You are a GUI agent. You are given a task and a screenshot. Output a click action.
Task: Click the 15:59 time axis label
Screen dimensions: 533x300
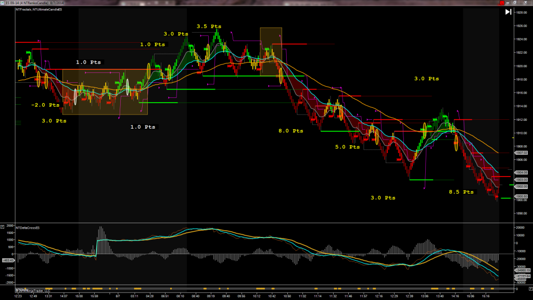[94, 295]
